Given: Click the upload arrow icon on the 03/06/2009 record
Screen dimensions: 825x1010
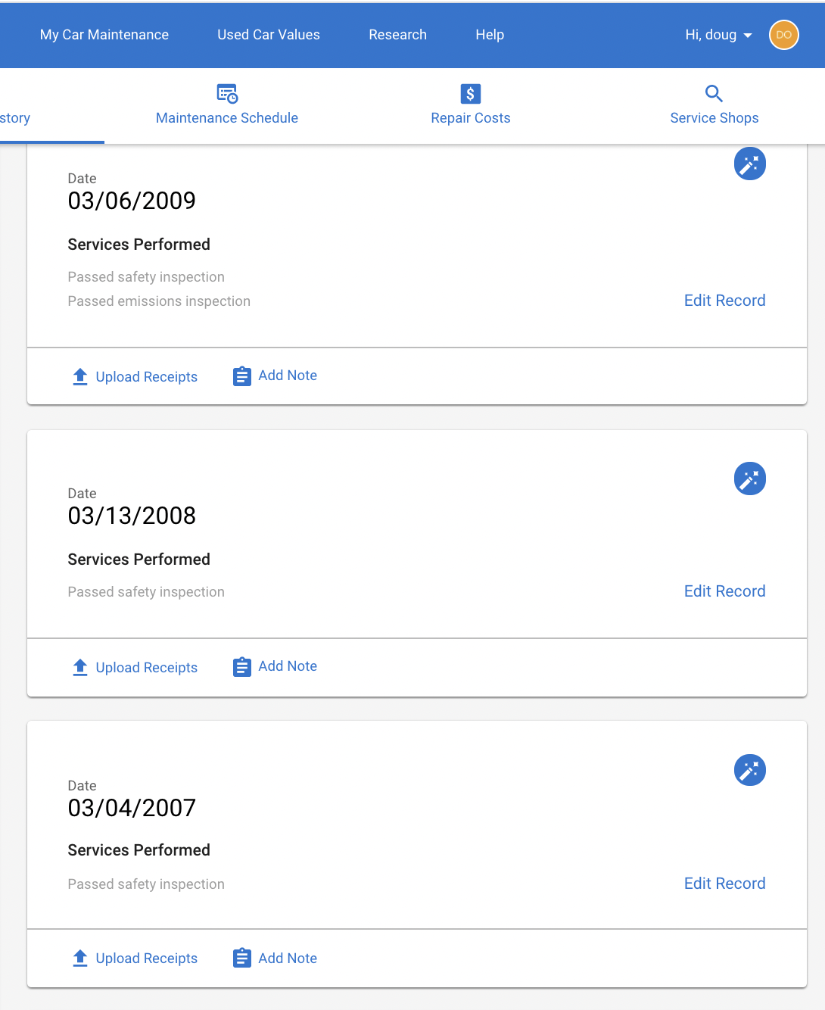Looking at the screenshot, I should point(80,376).
